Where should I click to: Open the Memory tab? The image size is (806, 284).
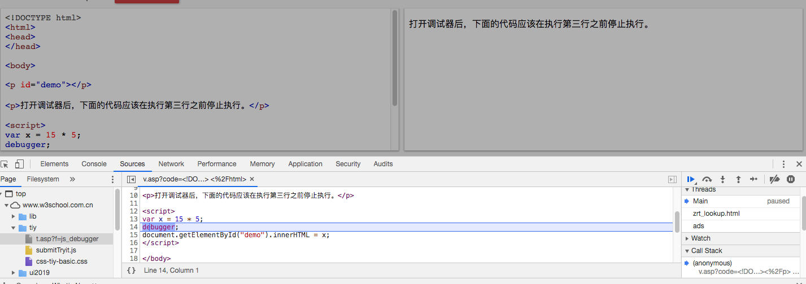tap(262, 164)
